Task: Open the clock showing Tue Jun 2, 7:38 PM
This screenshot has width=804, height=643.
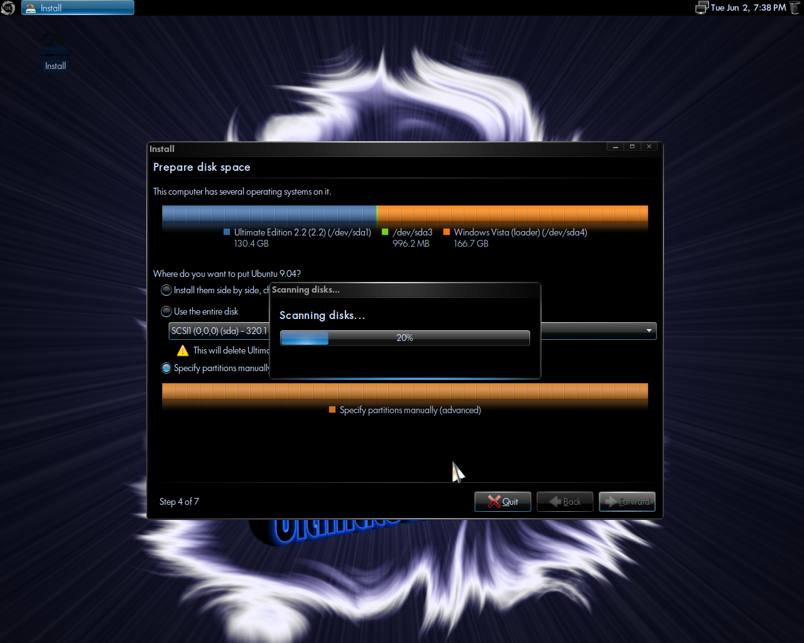Action: pos(748,8)
